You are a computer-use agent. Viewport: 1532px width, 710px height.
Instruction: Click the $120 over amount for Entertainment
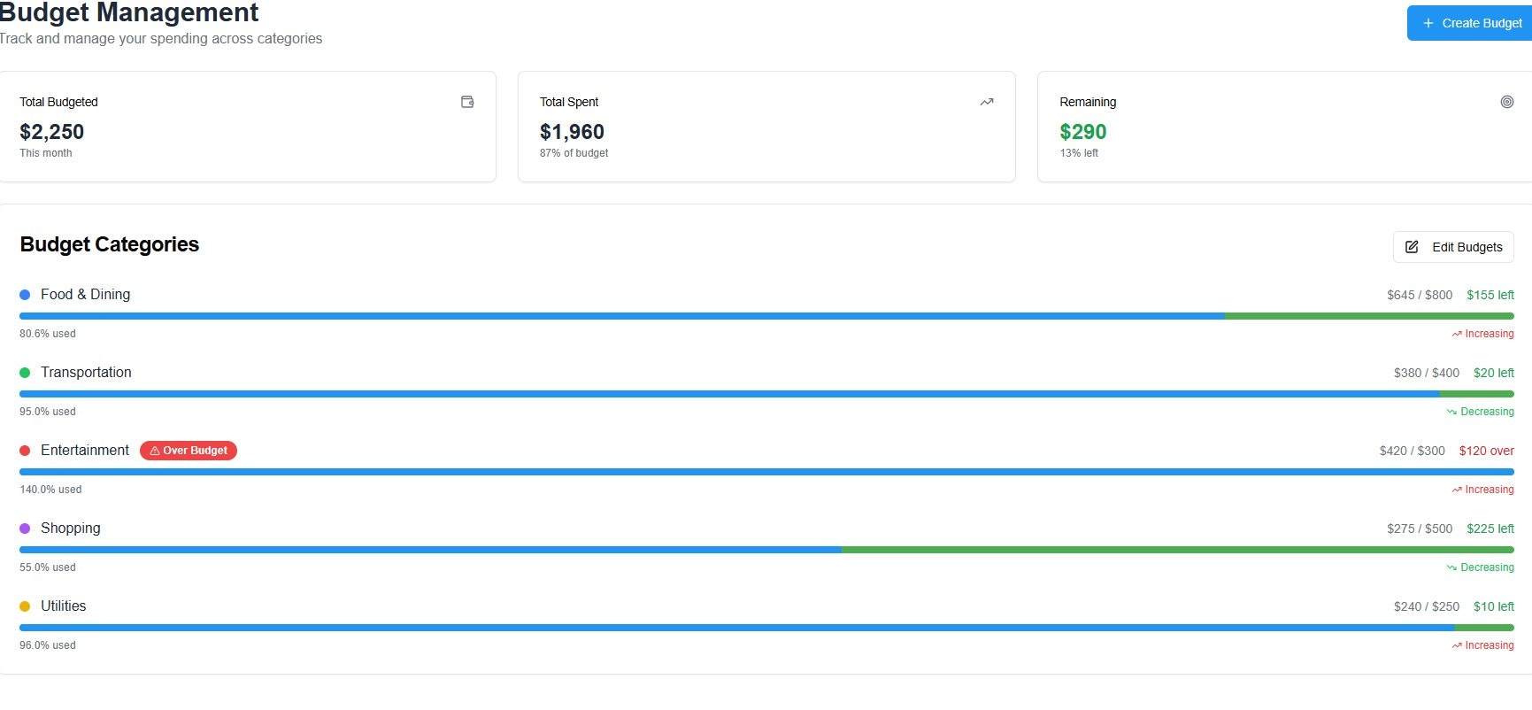pos(1486,451)
